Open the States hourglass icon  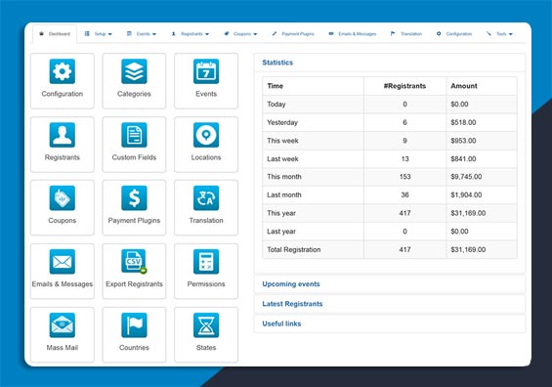point(206,325)
